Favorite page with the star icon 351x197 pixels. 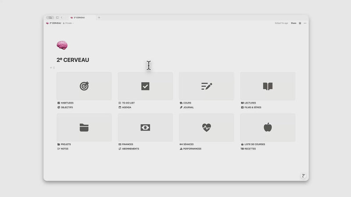pyautogui.click(x=300, y=23)
